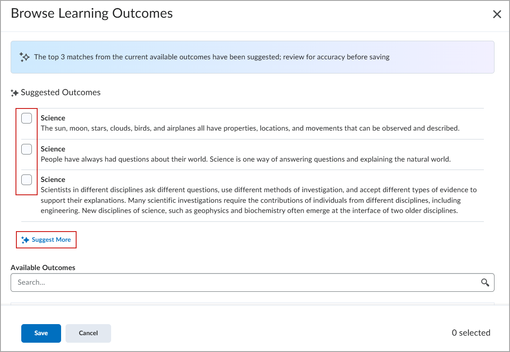Cancel the outcome selection
The height and width of the screenshot is (352, 510).
tap(88, 333)
